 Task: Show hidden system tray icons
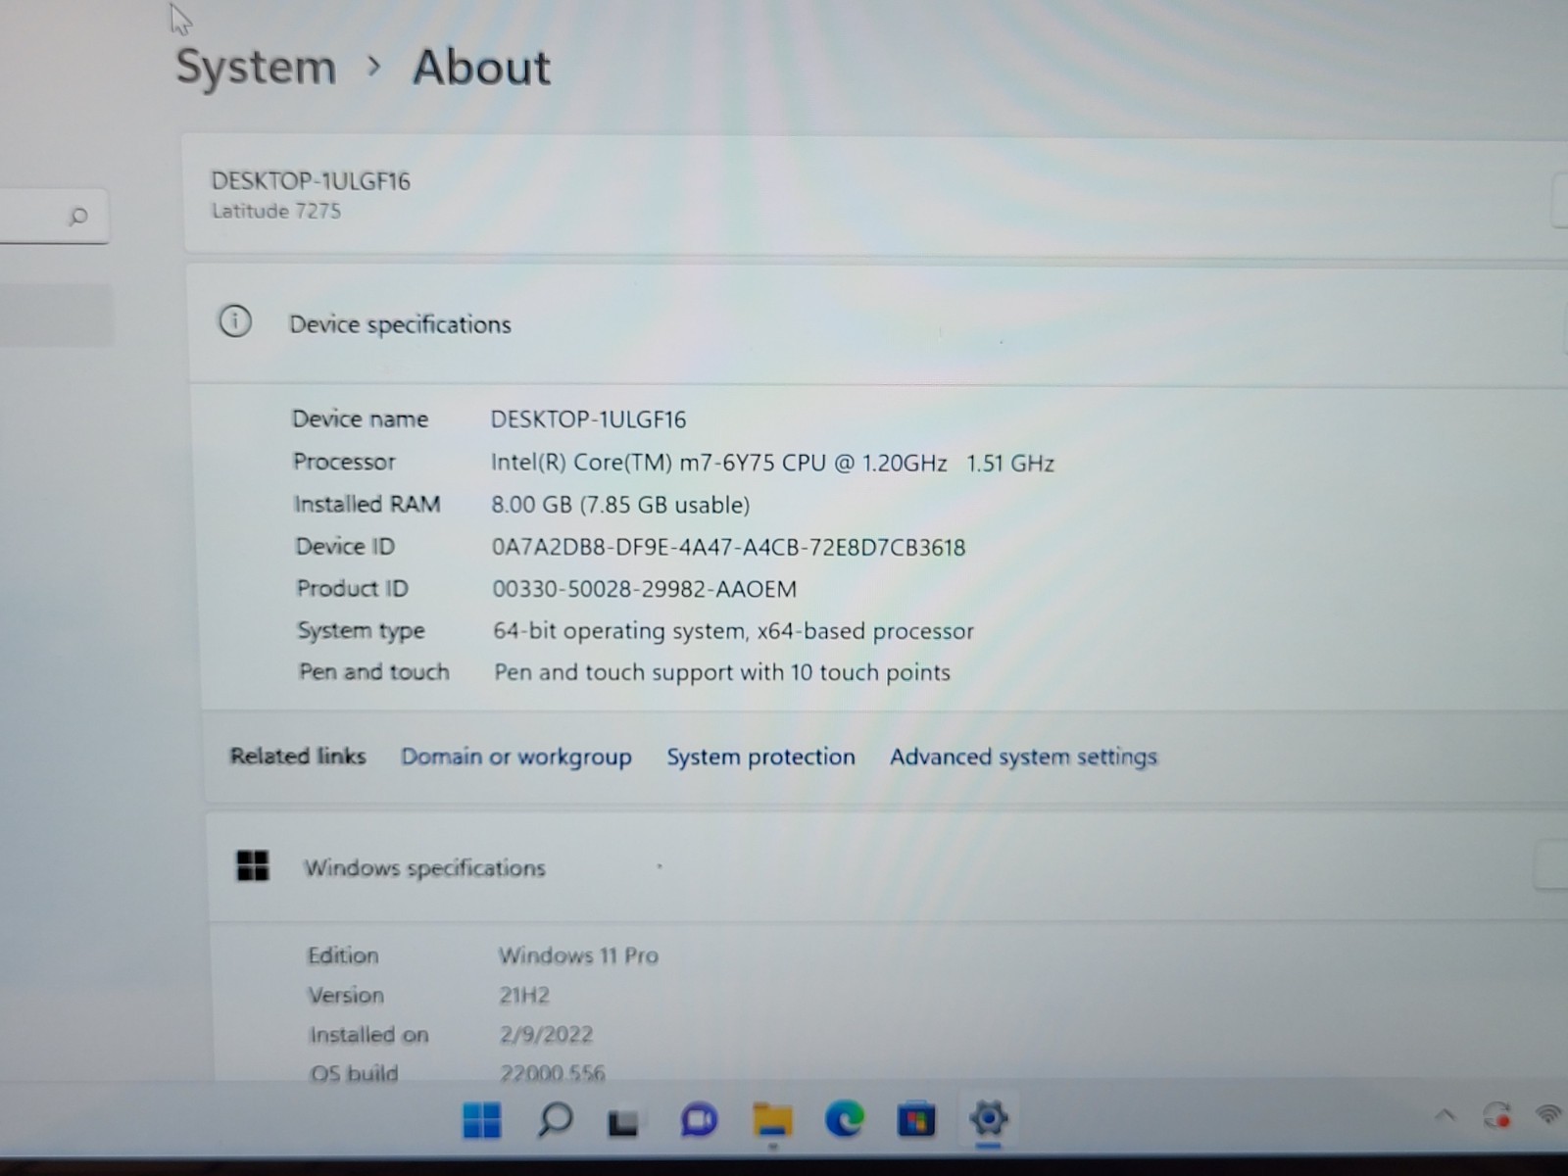1445,1115
